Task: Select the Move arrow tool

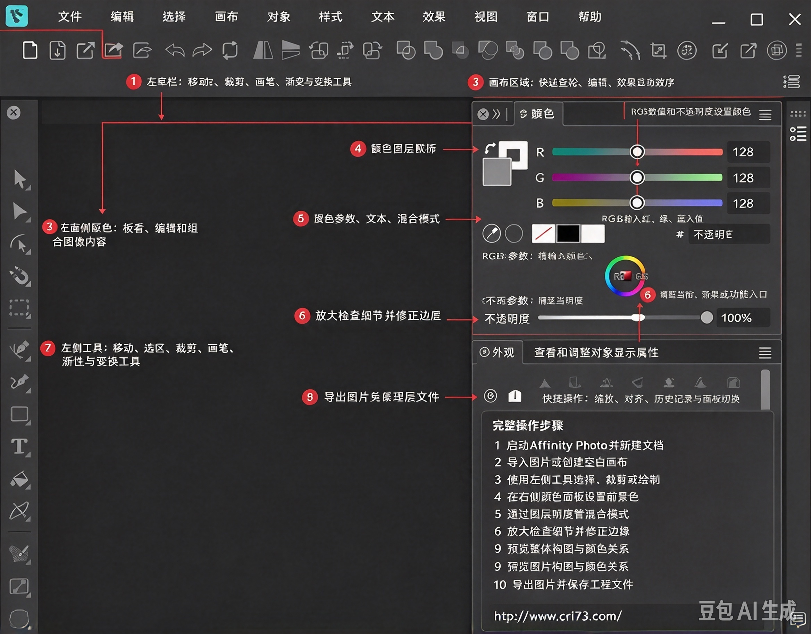Action: [x=20, y=180]
